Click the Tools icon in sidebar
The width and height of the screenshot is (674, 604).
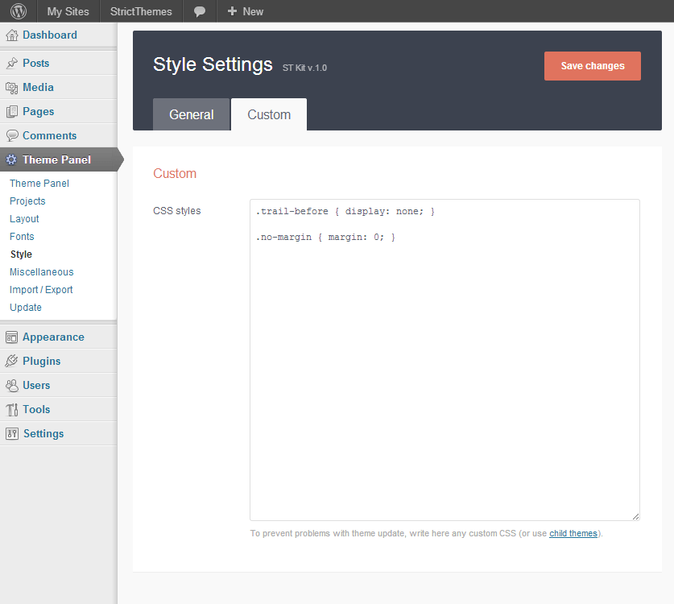point(12,410)
